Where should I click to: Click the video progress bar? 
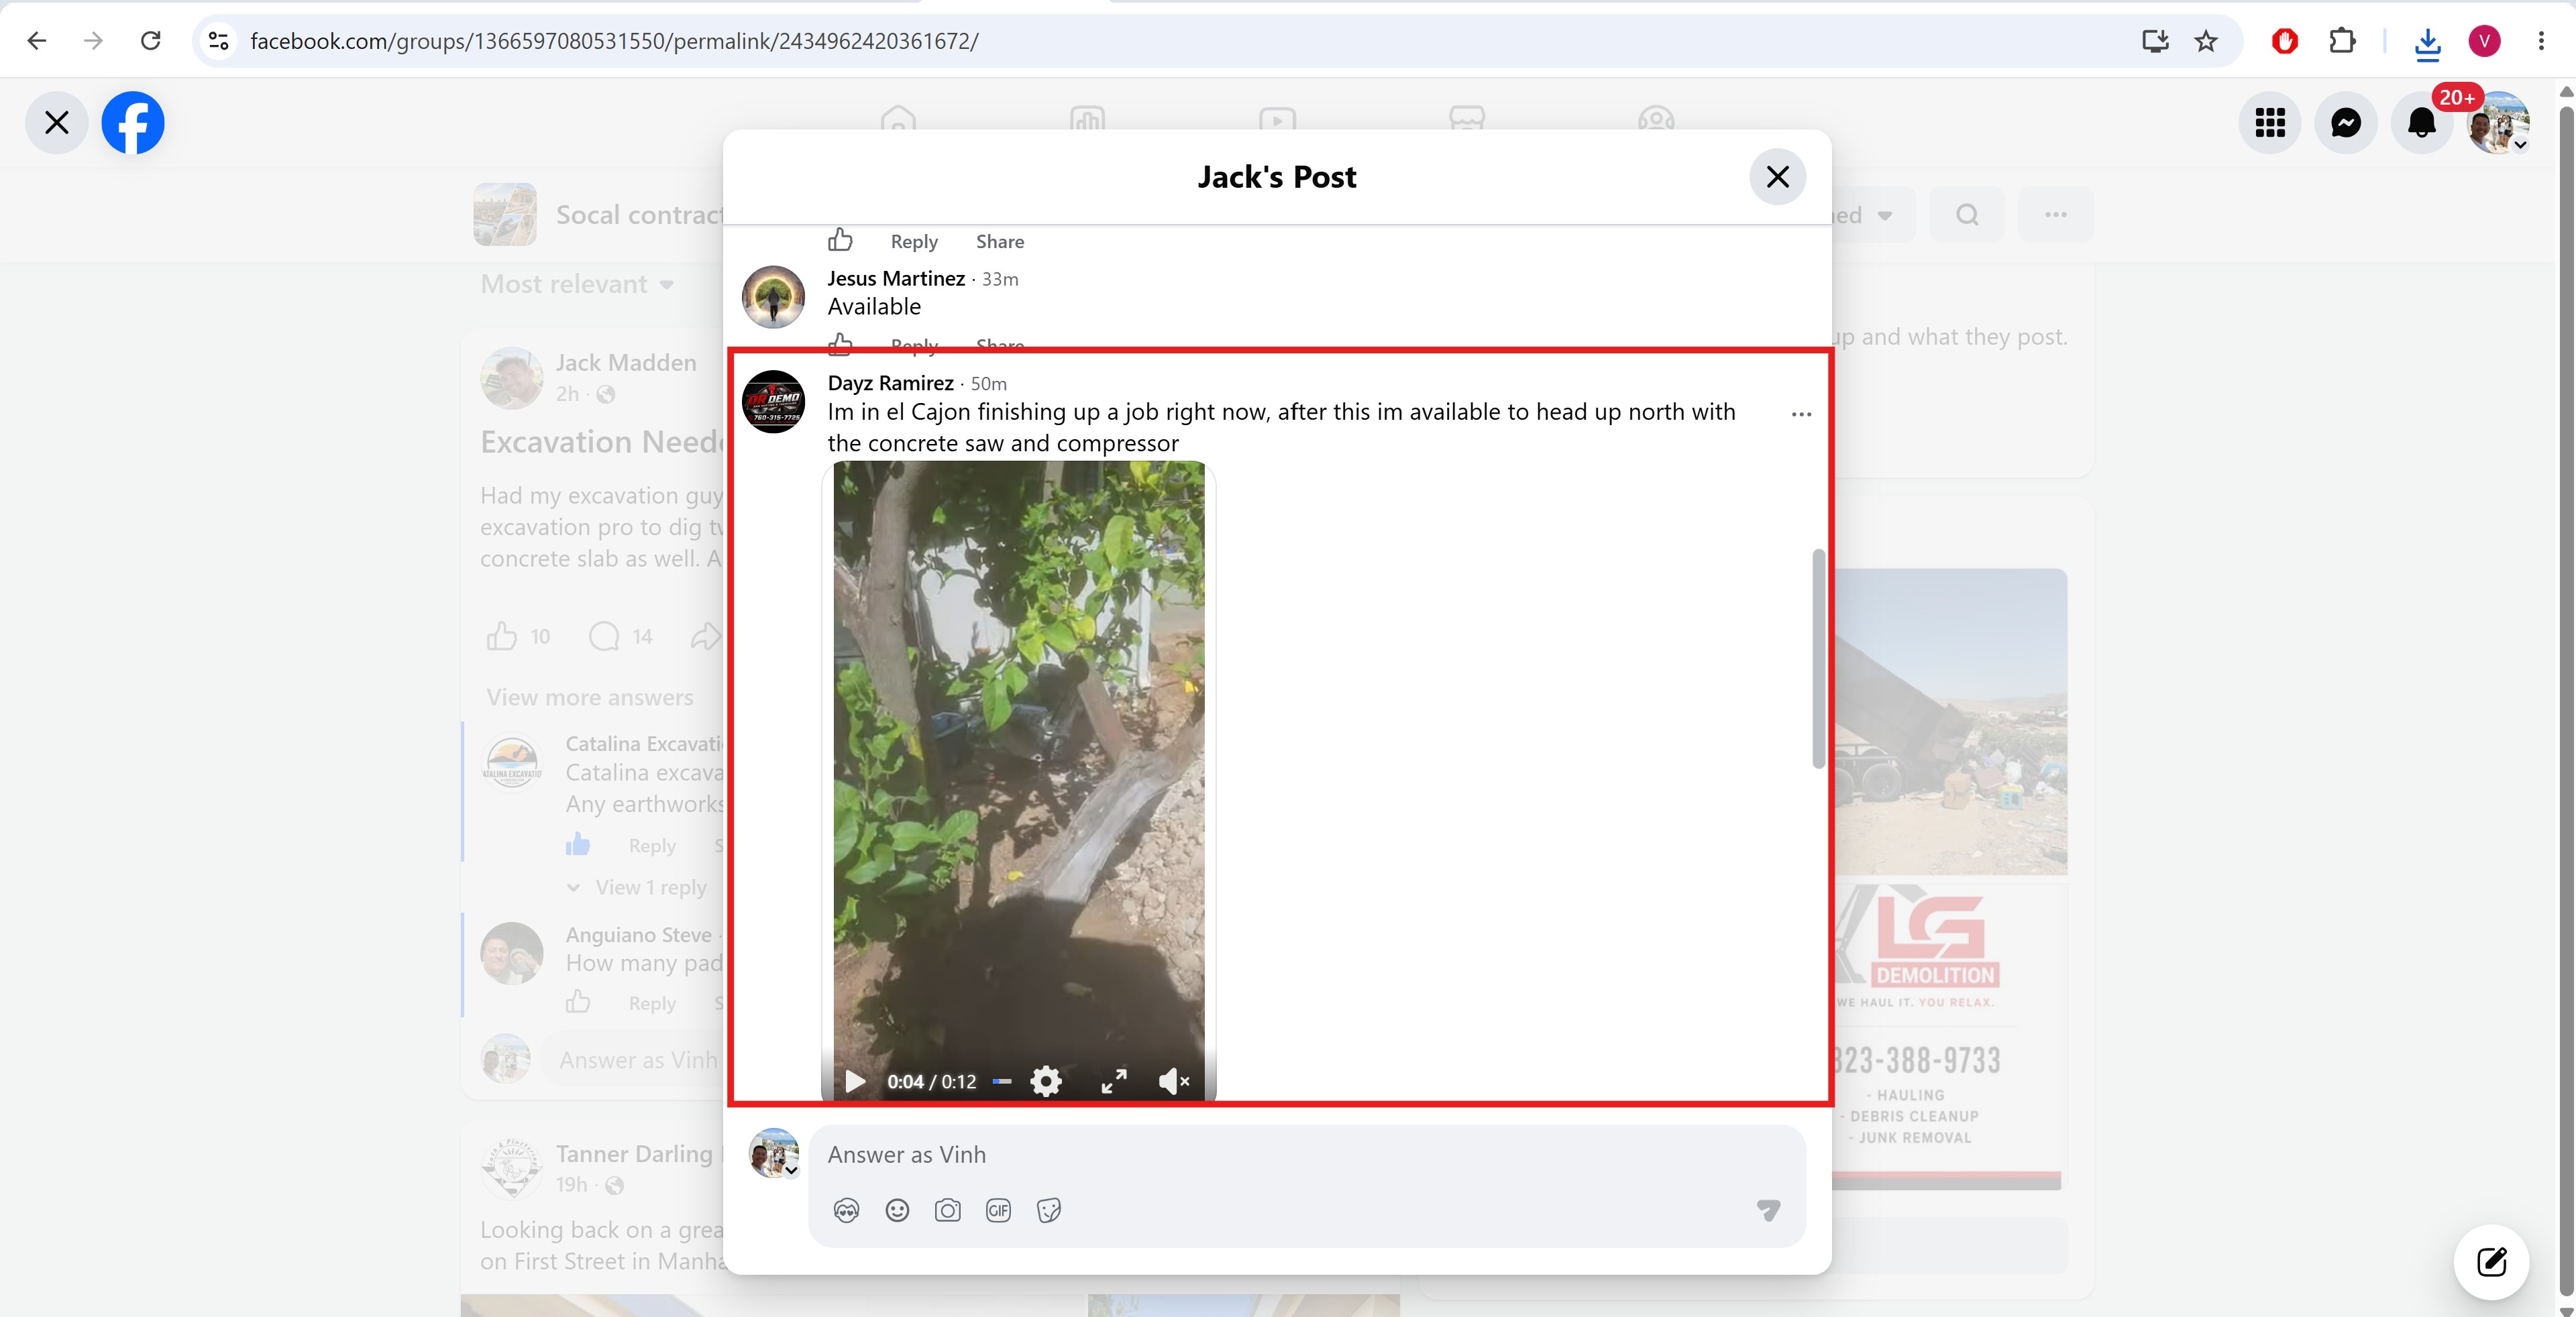pyautogui.click(x=1002, y=1081)
